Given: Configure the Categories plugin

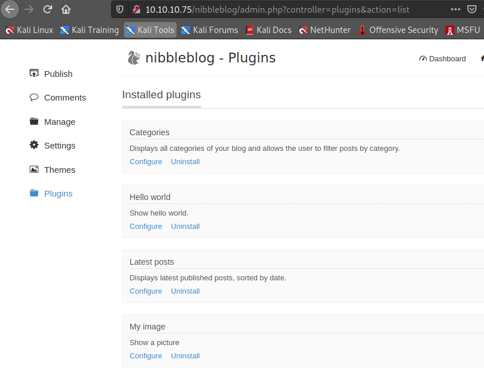Looking at the screenshot, I should pos(146,162).
